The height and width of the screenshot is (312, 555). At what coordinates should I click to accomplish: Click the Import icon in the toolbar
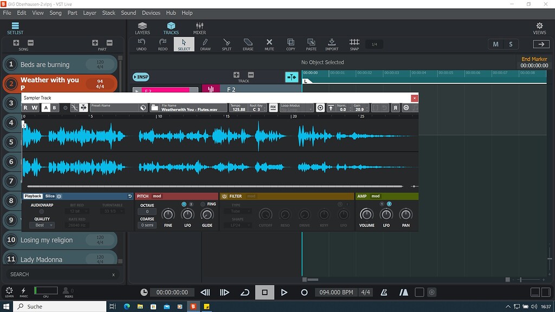point(333,44)
